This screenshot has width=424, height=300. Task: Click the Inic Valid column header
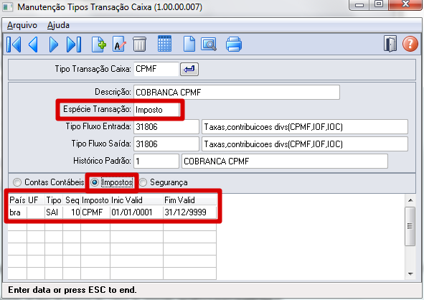coord(136,200)
